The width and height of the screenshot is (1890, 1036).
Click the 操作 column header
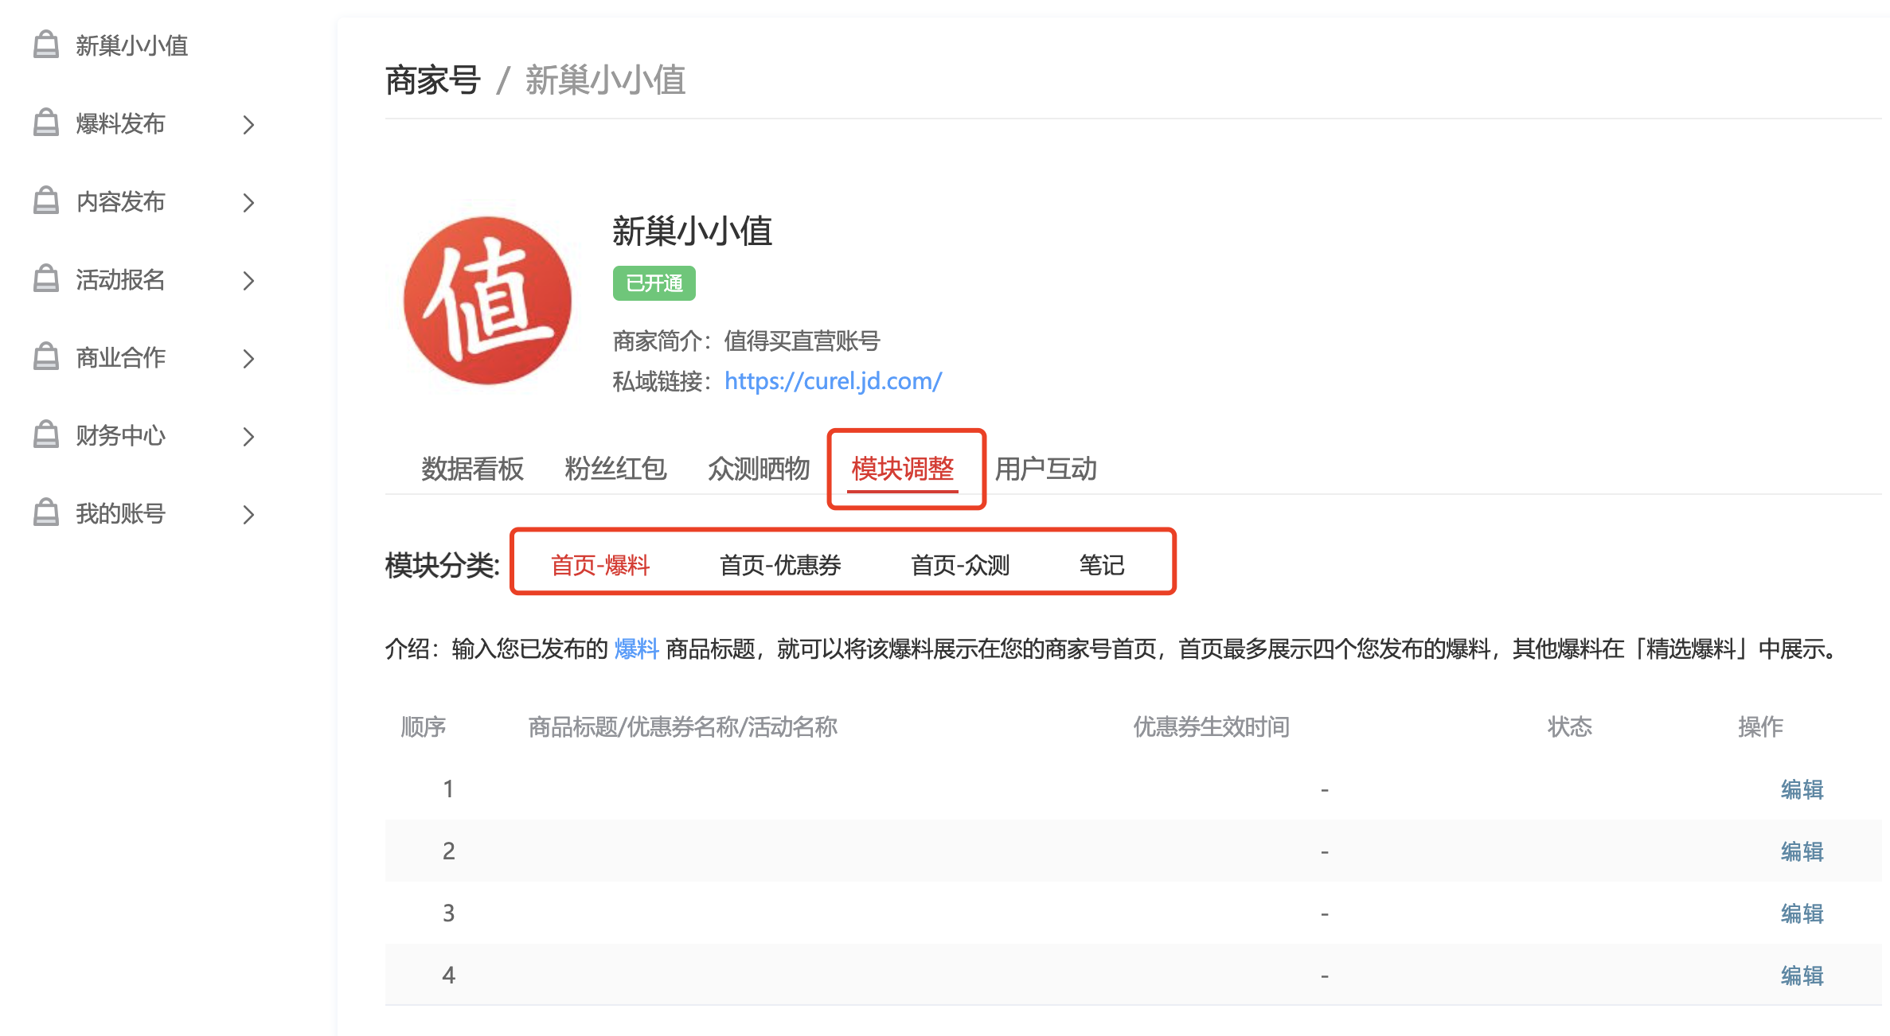click(x=1761, y=726)
